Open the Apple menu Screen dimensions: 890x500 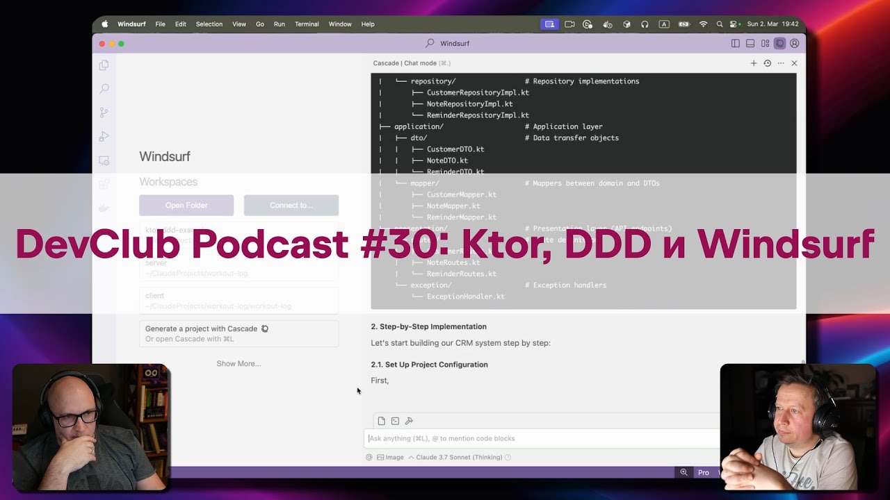pyautogui.click(x=105, y=24)
